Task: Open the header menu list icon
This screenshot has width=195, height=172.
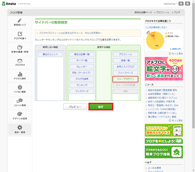Action: pos(187,4)
